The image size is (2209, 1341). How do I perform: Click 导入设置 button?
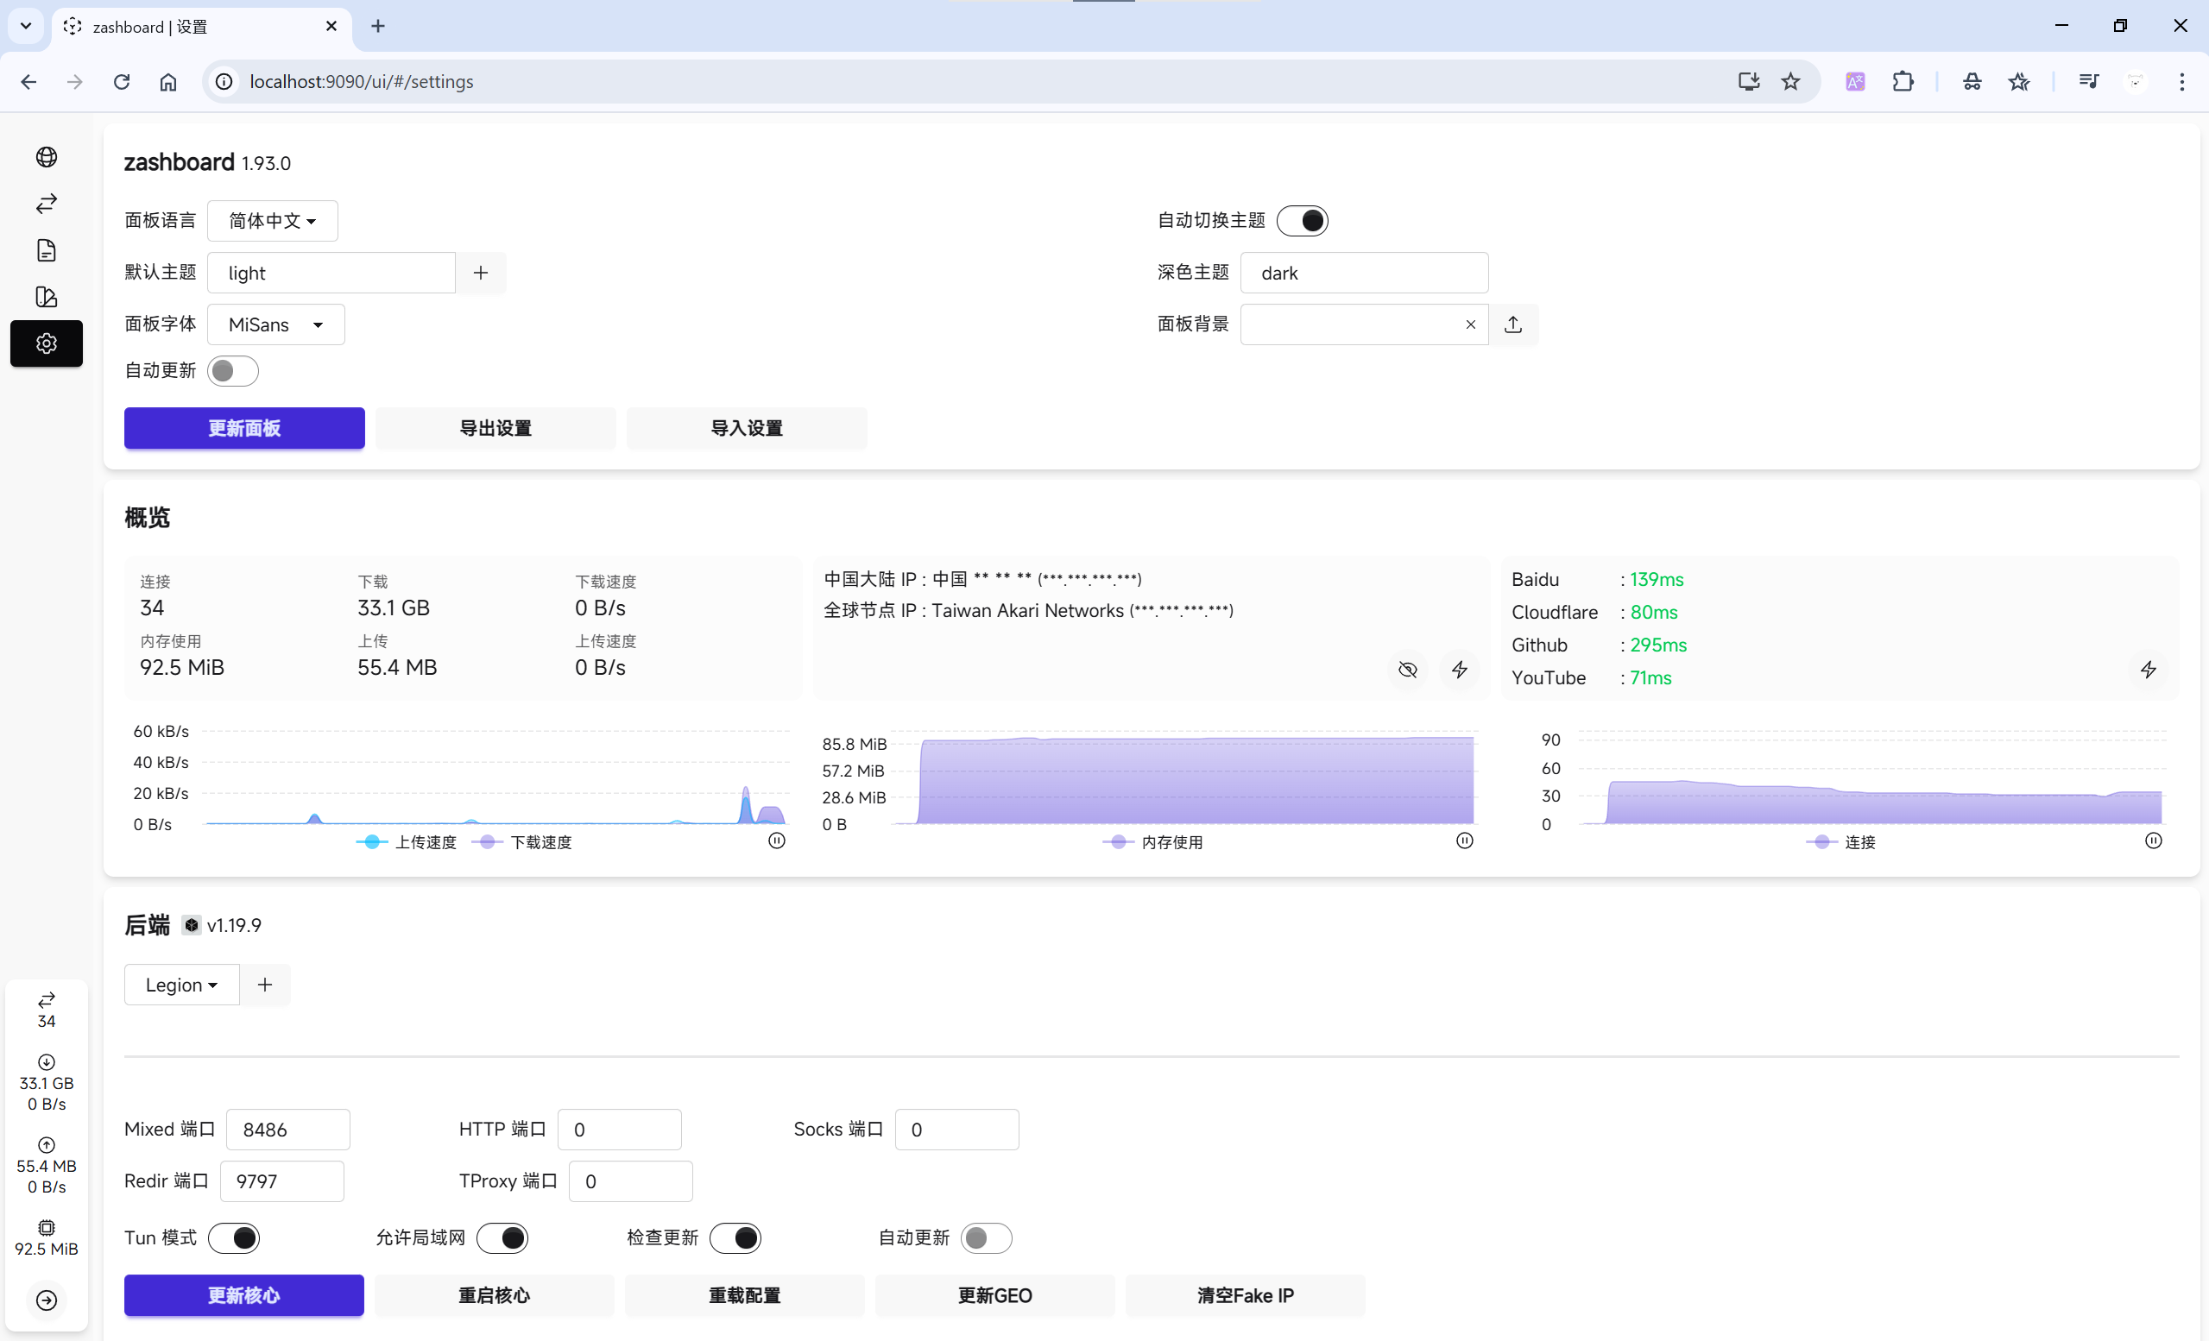click(747, 427)
